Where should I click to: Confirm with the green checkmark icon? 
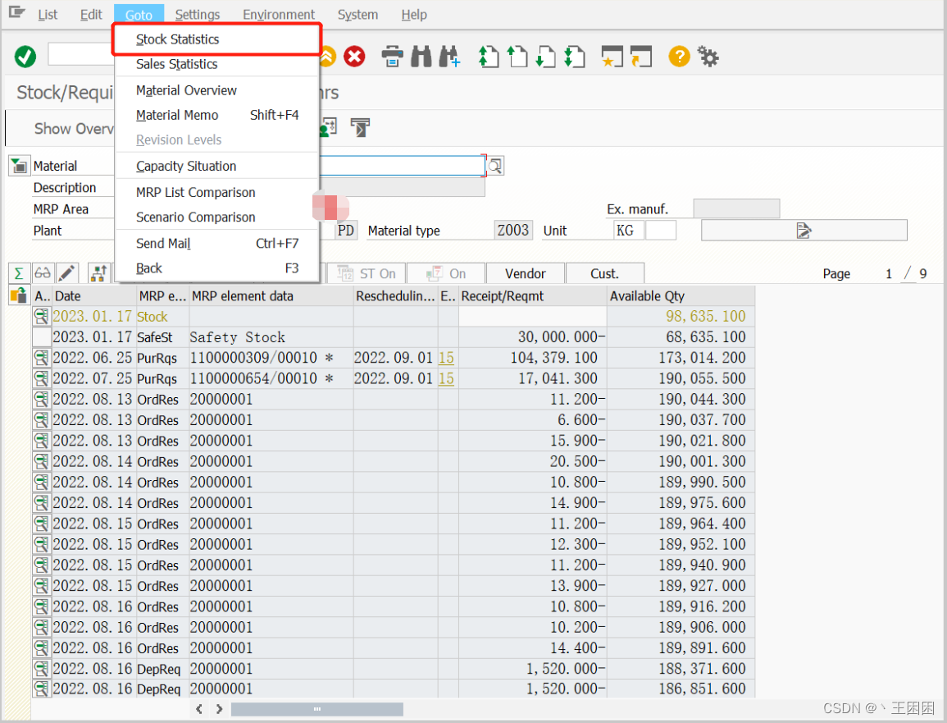25,57
